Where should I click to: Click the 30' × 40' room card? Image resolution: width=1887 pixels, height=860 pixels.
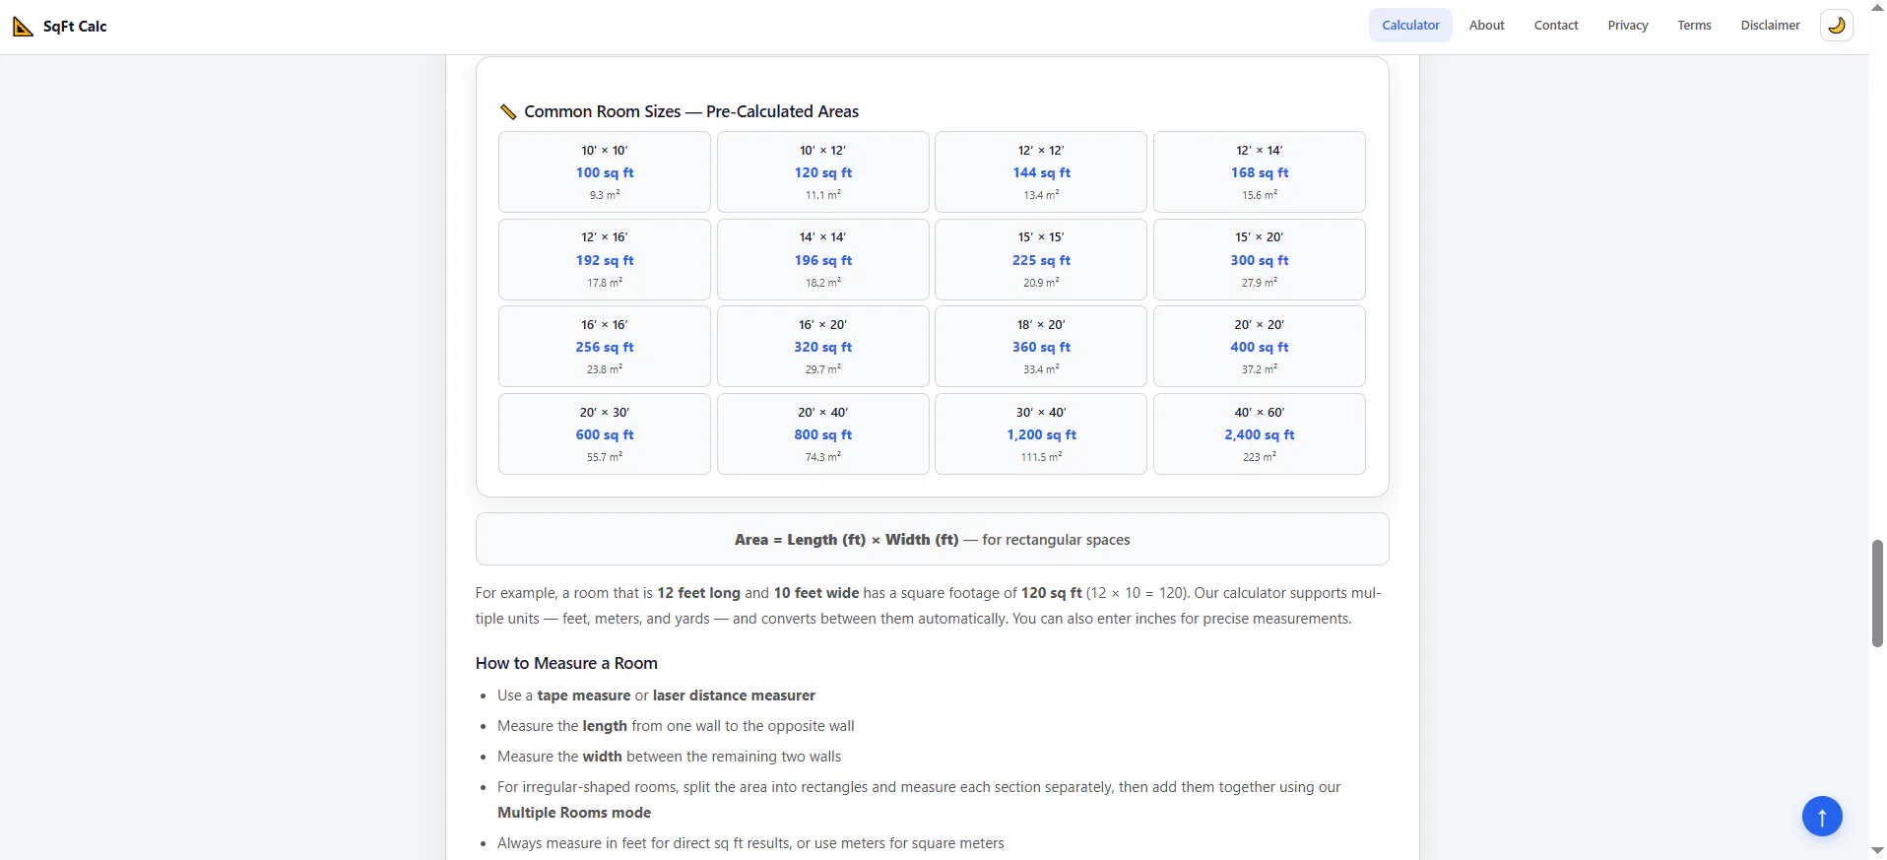click(1041, 433)
